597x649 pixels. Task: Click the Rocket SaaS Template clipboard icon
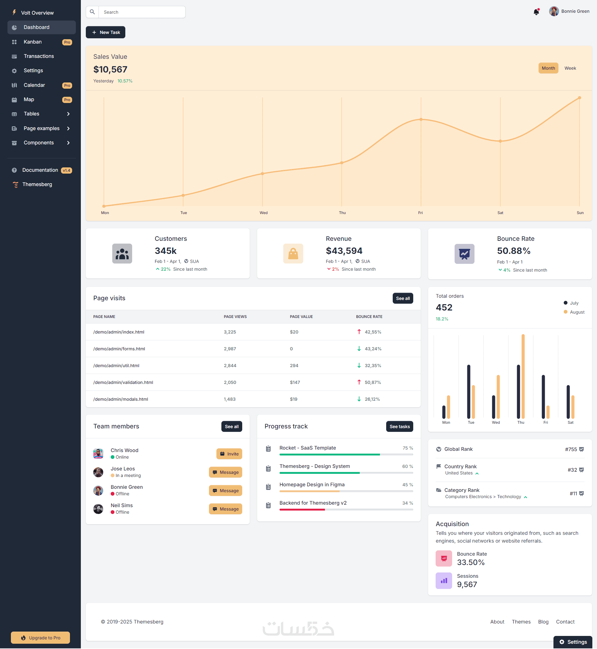click(x=268, y=449)
